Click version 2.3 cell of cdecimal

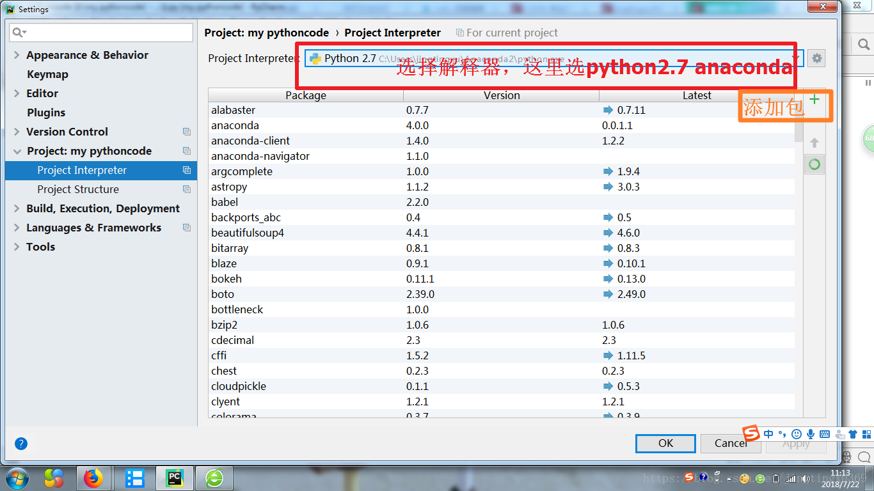pyautogui.click(x=413, y=340)
